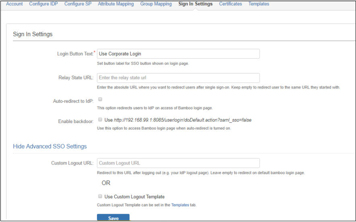Tick the Enable backdoor checkbox

pyautogui.click(x=100, y=119)
